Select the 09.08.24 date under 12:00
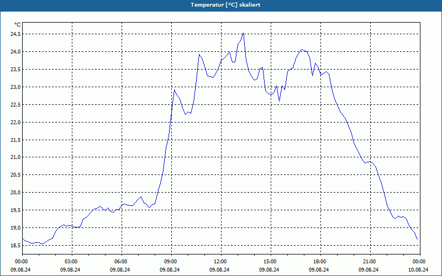This screenshot has height=276, width=442. (x=219, y=269)
